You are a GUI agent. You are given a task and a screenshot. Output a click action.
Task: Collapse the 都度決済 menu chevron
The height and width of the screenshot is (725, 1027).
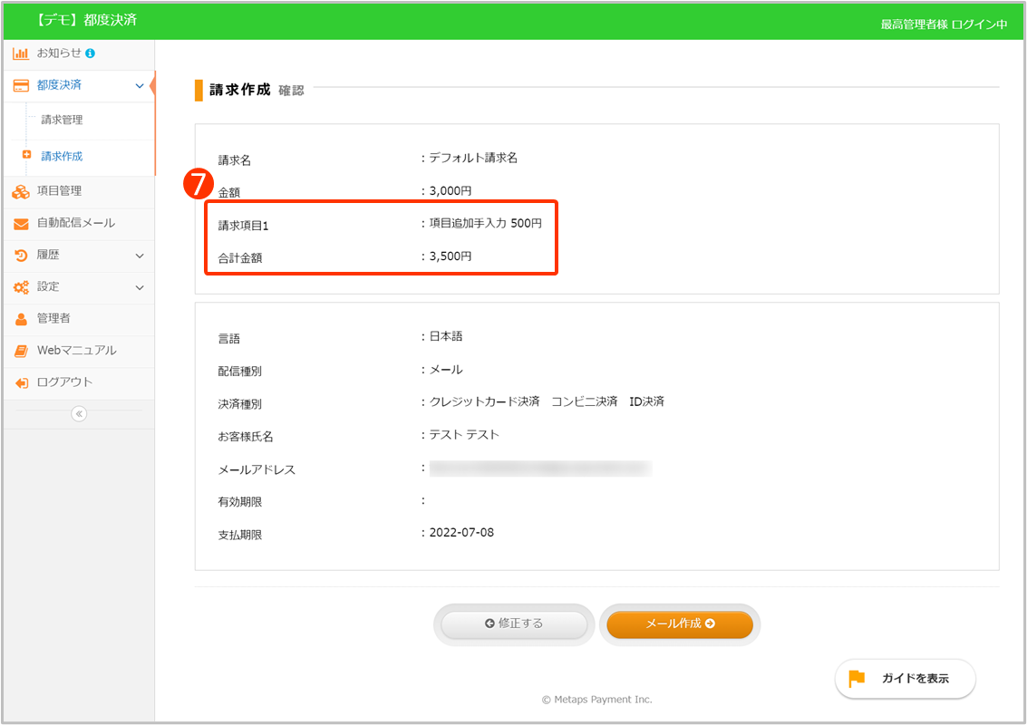140,85
